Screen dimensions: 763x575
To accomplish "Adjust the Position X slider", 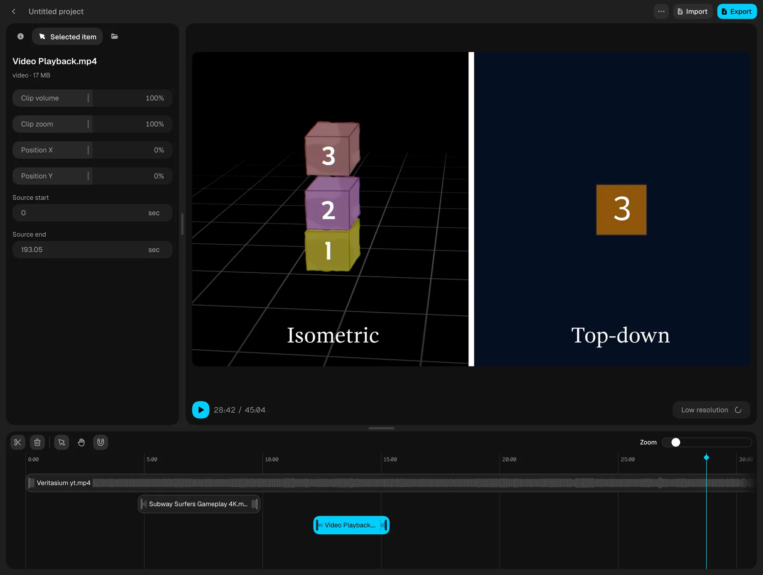I will click(92, 150).
